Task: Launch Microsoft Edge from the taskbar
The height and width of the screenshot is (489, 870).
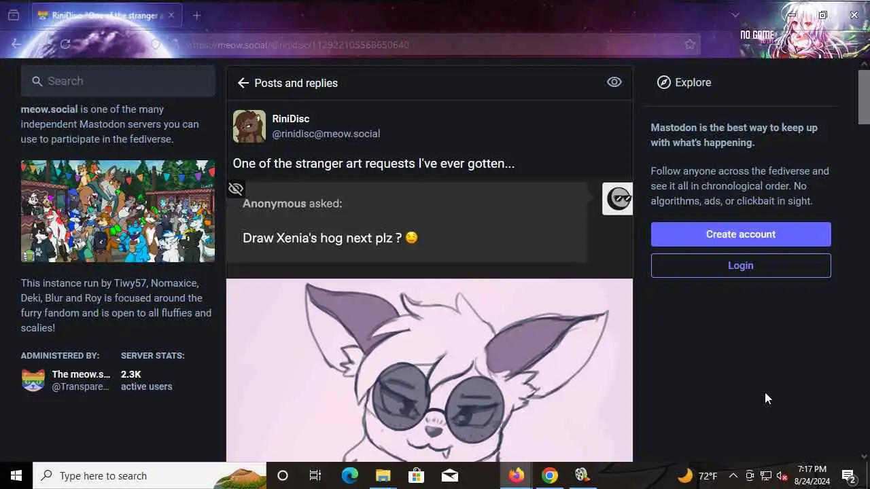Action: coord(349,475)
